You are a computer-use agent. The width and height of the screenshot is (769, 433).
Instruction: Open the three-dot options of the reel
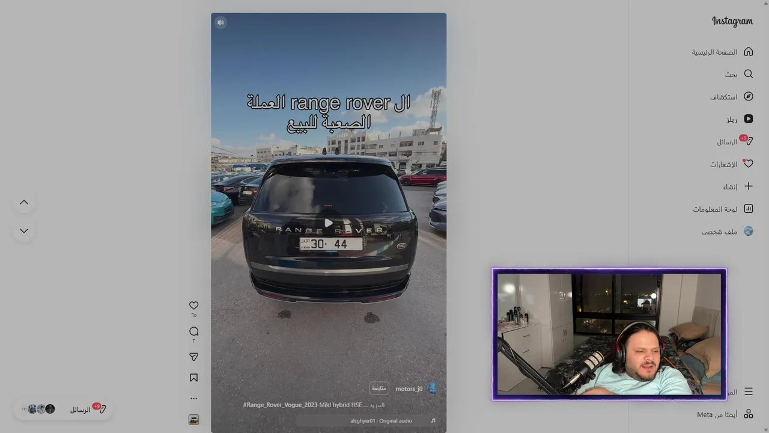click(193, 398)
